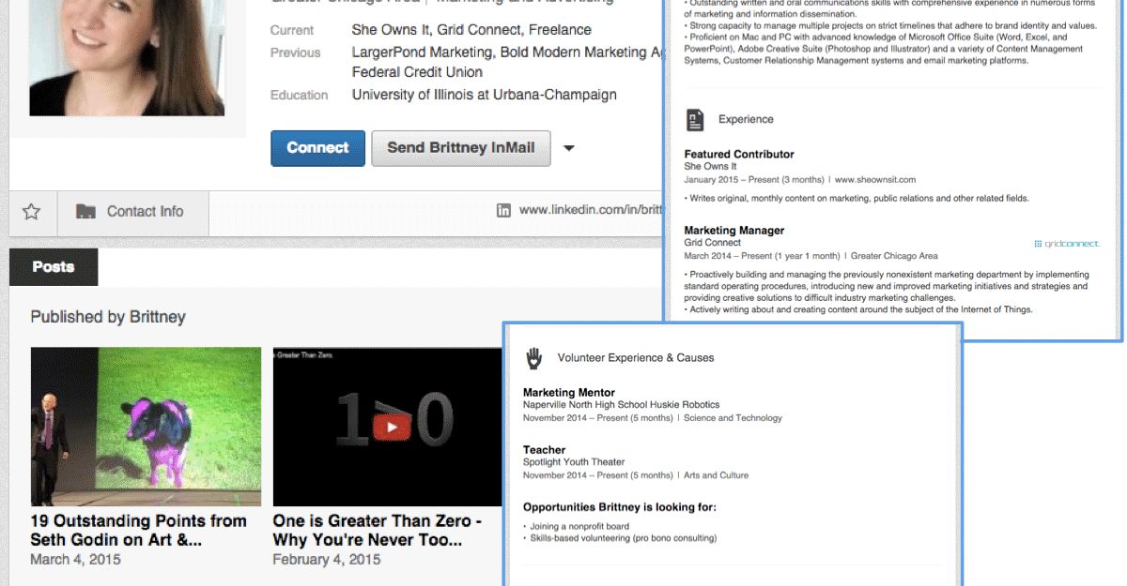Open Seth Godin purple cow post thumbnail
This screenshot has width=1127, height=586.
coord(146,427)
